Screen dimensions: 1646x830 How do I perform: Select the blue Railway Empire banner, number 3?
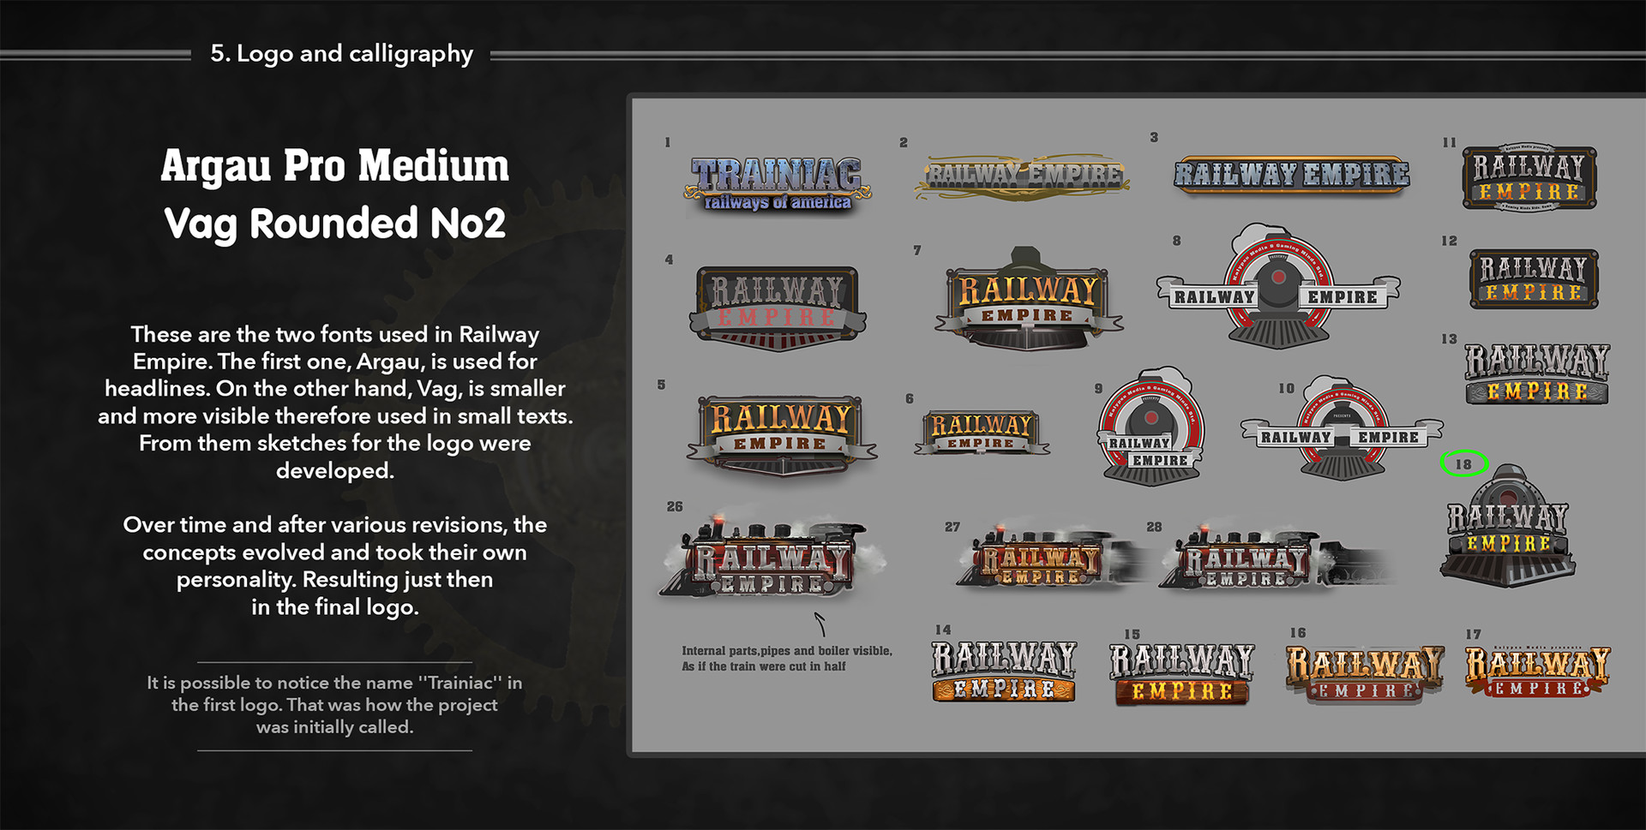pyautogui.click(x=1290, y=174)
